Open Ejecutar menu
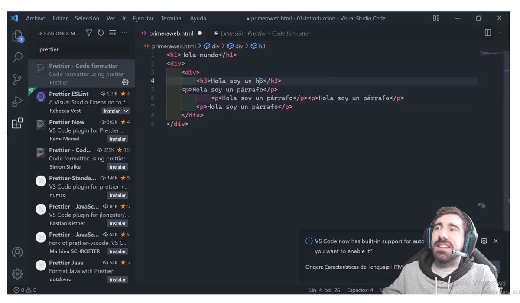520x303 pixels. [x=143, y=18]
